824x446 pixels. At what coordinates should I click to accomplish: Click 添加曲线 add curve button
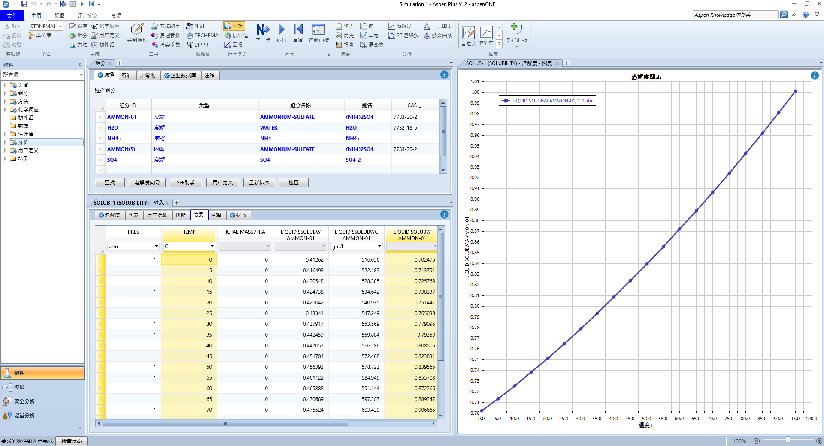pyautogui.click(x=516, y=34)
